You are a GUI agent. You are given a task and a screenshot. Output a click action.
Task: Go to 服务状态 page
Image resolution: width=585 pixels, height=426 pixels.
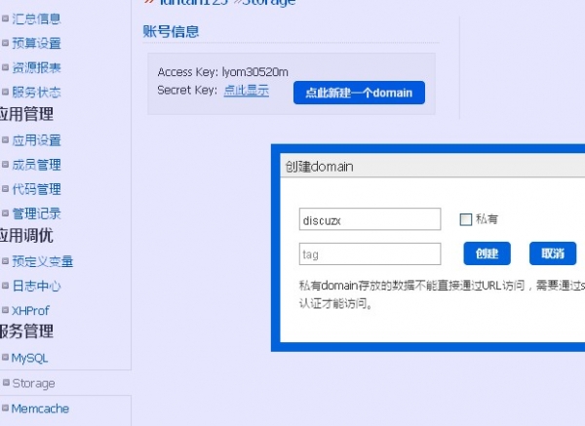[36, 92]
